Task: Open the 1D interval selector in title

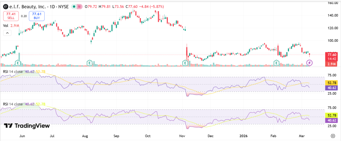Action: pos(51,6)
